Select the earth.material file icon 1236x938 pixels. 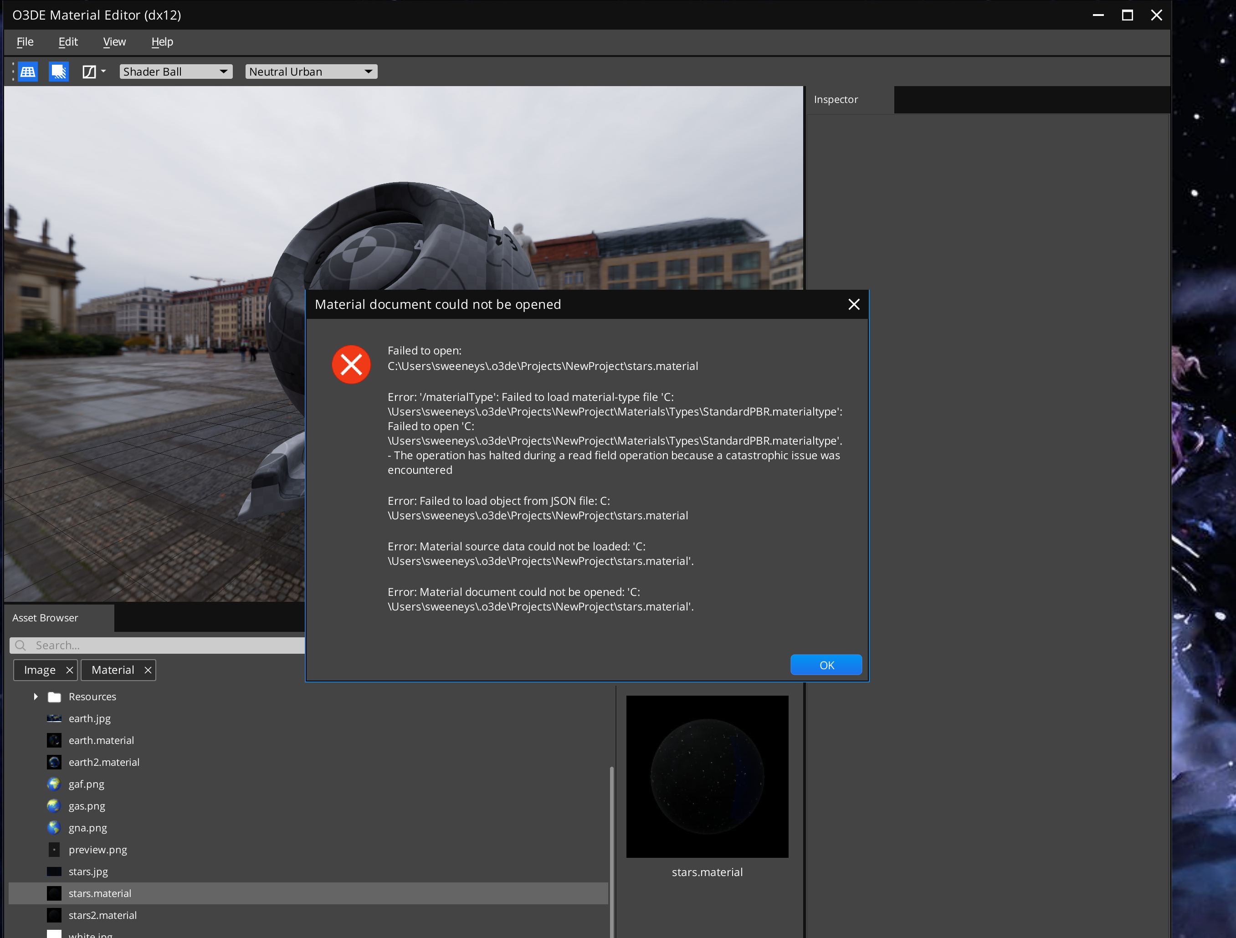point(54,740)
